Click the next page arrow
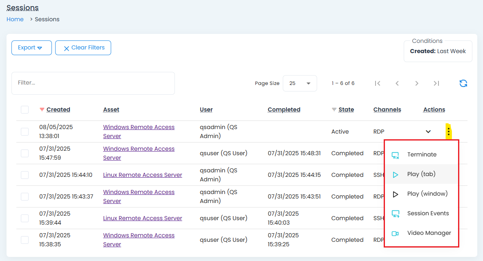The image size is (483, 261). point(416,83)
